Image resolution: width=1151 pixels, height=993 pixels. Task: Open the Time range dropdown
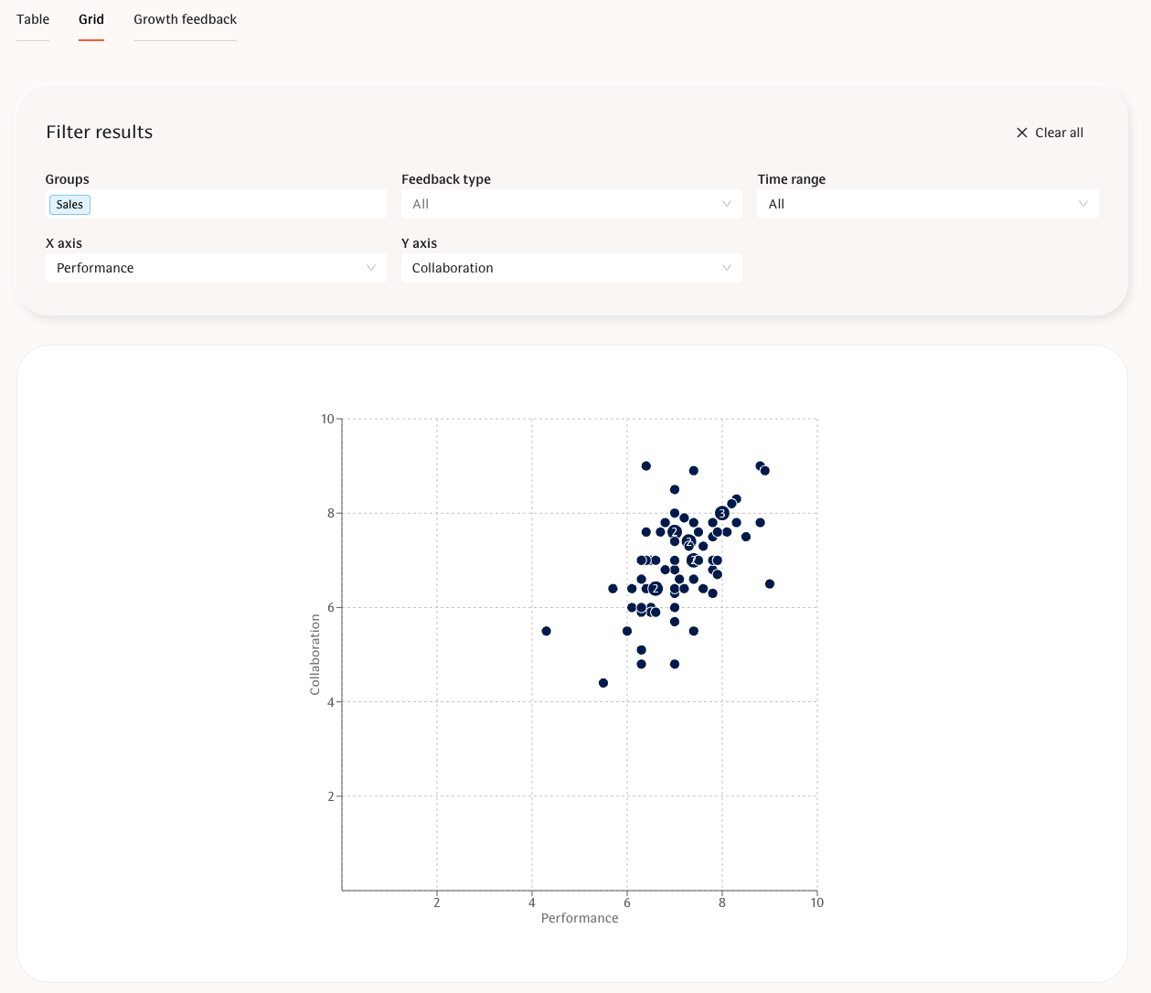[927, 204]
